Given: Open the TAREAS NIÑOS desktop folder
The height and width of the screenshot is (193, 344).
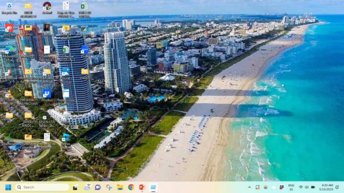Looking at the screenshot, I should coord(28,116).
